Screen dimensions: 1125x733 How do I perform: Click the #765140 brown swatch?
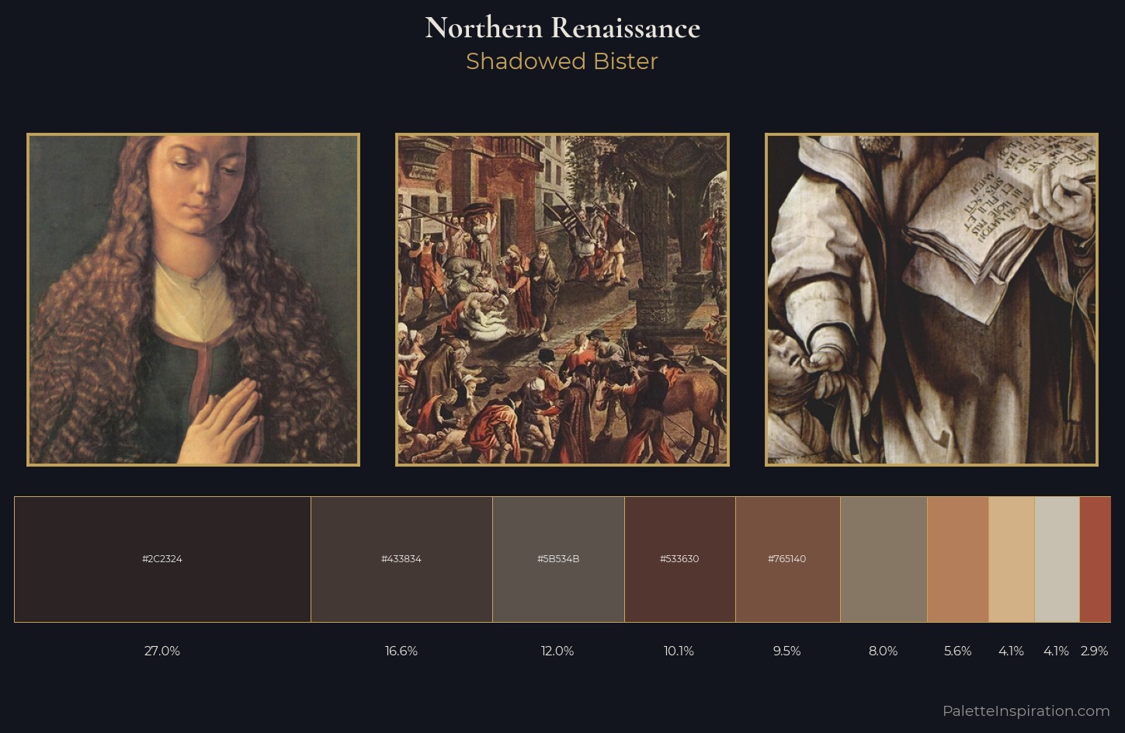[787, 559]
